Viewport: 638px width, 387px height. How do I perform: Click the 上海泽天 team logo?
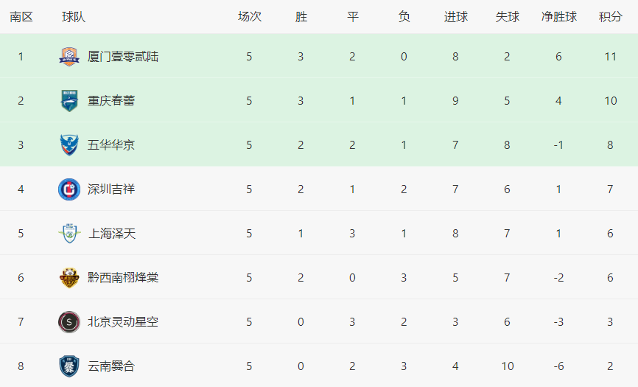(x=69, y=234)
